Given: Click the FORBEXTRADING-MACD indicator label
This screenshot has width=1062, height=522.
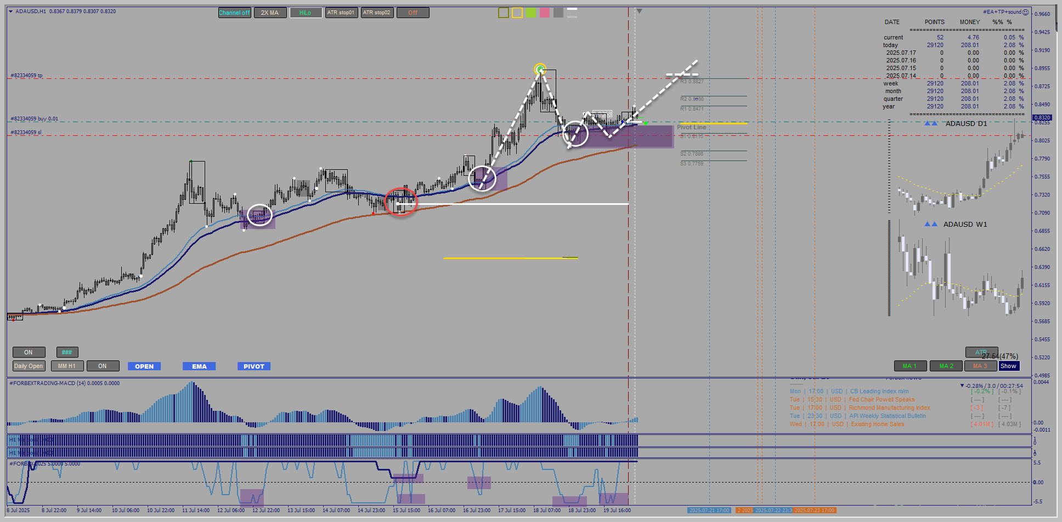Looking at the screenshot, I should pyautogui.click(x=64, y=383).
